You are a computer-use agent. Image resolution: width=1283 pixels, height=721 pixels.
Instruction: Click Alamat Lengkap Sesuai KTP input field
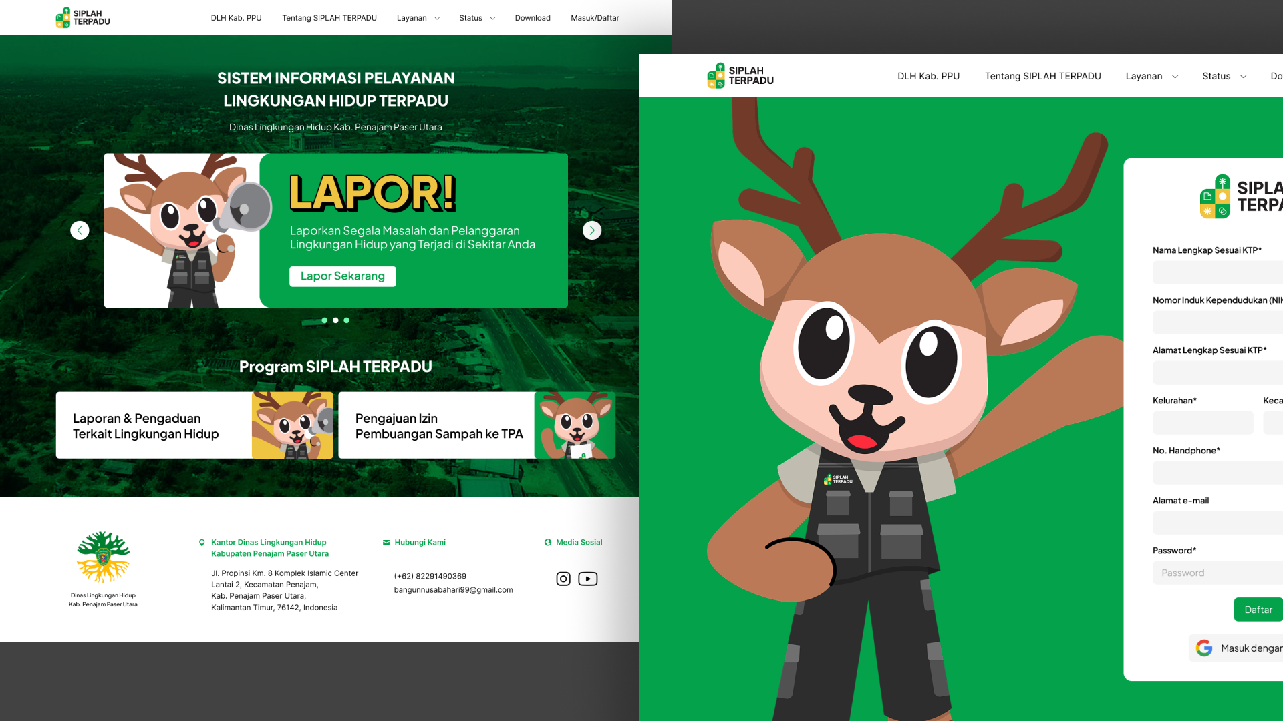click(1218, 373)
